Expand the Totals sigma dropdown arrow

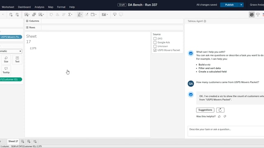[x=72, y=15]
